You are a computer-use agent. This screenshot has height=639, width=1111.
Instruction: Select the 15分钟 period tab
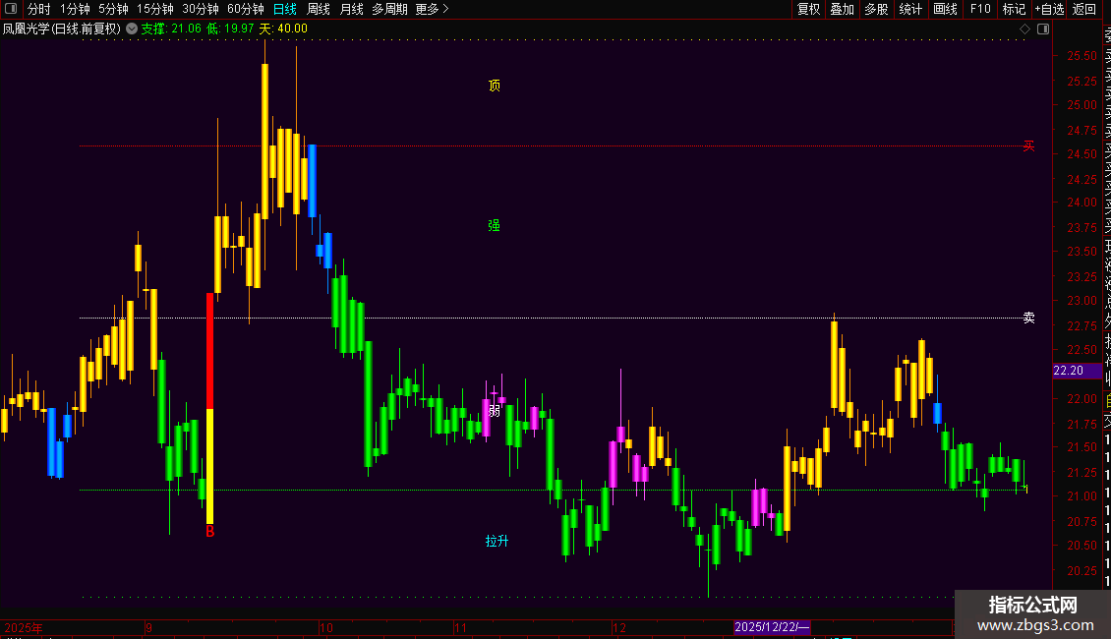click(155, 9)
